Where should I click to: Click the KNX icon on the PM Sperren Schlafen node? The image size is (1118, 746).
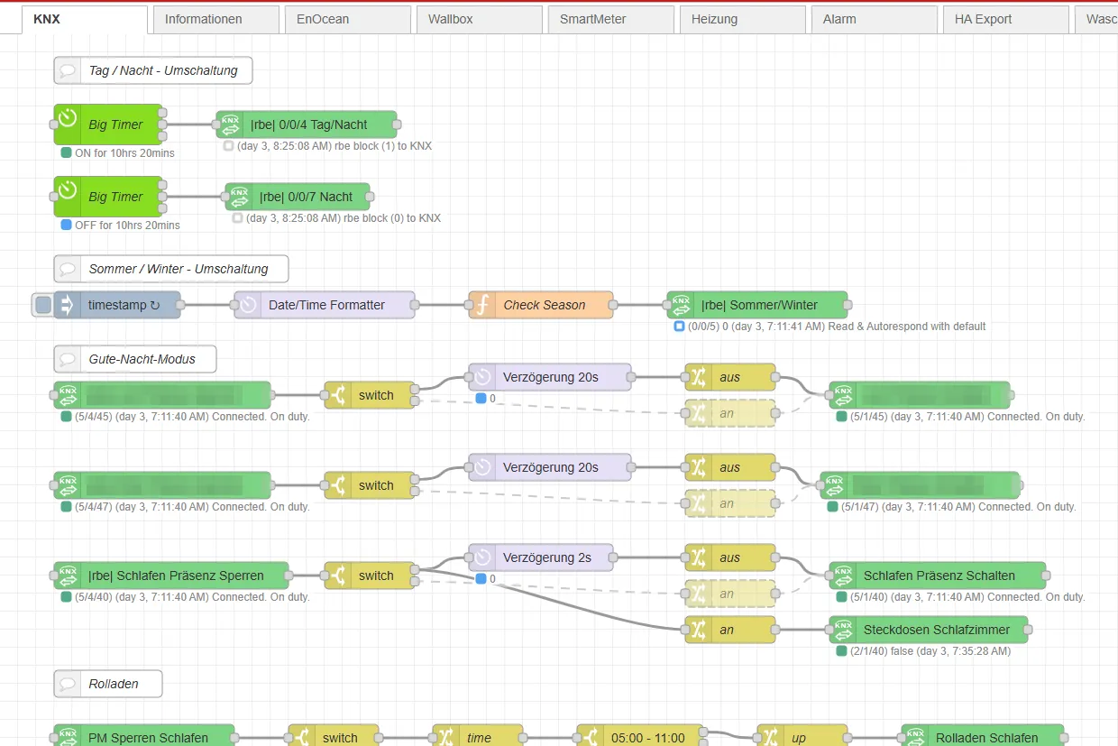click(x=68, y=736)
